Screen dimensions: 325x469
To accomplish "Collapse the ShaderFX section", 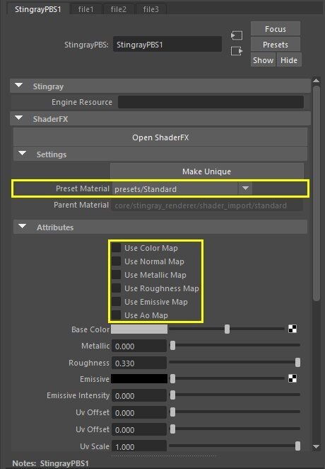I will point(19,118).
